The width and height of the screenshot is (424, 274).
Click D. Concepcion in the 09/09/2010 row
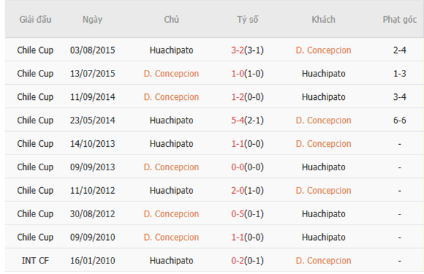[171, 237]
